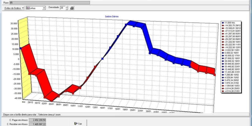Click the printer icon in the toolbar
Viewport: 252px width, 126px height.
pyautogui.click(x=72, y=8)
